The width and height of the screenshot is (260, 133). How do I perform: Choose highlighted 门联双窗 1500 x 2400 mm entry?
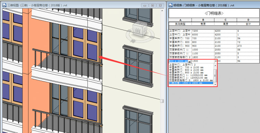pos(191,83)
